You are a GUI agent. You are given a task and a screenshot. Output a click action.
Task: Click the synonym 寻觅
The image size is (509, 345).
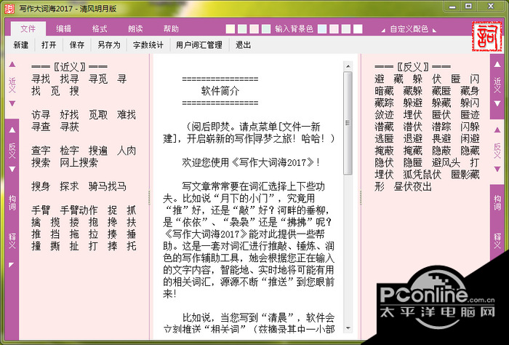click(97, 79)
